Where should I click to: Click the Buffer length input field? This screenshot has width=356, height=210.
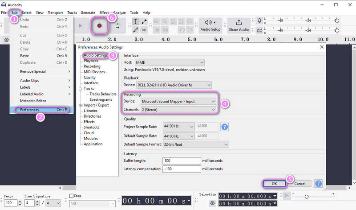(182, 161)
